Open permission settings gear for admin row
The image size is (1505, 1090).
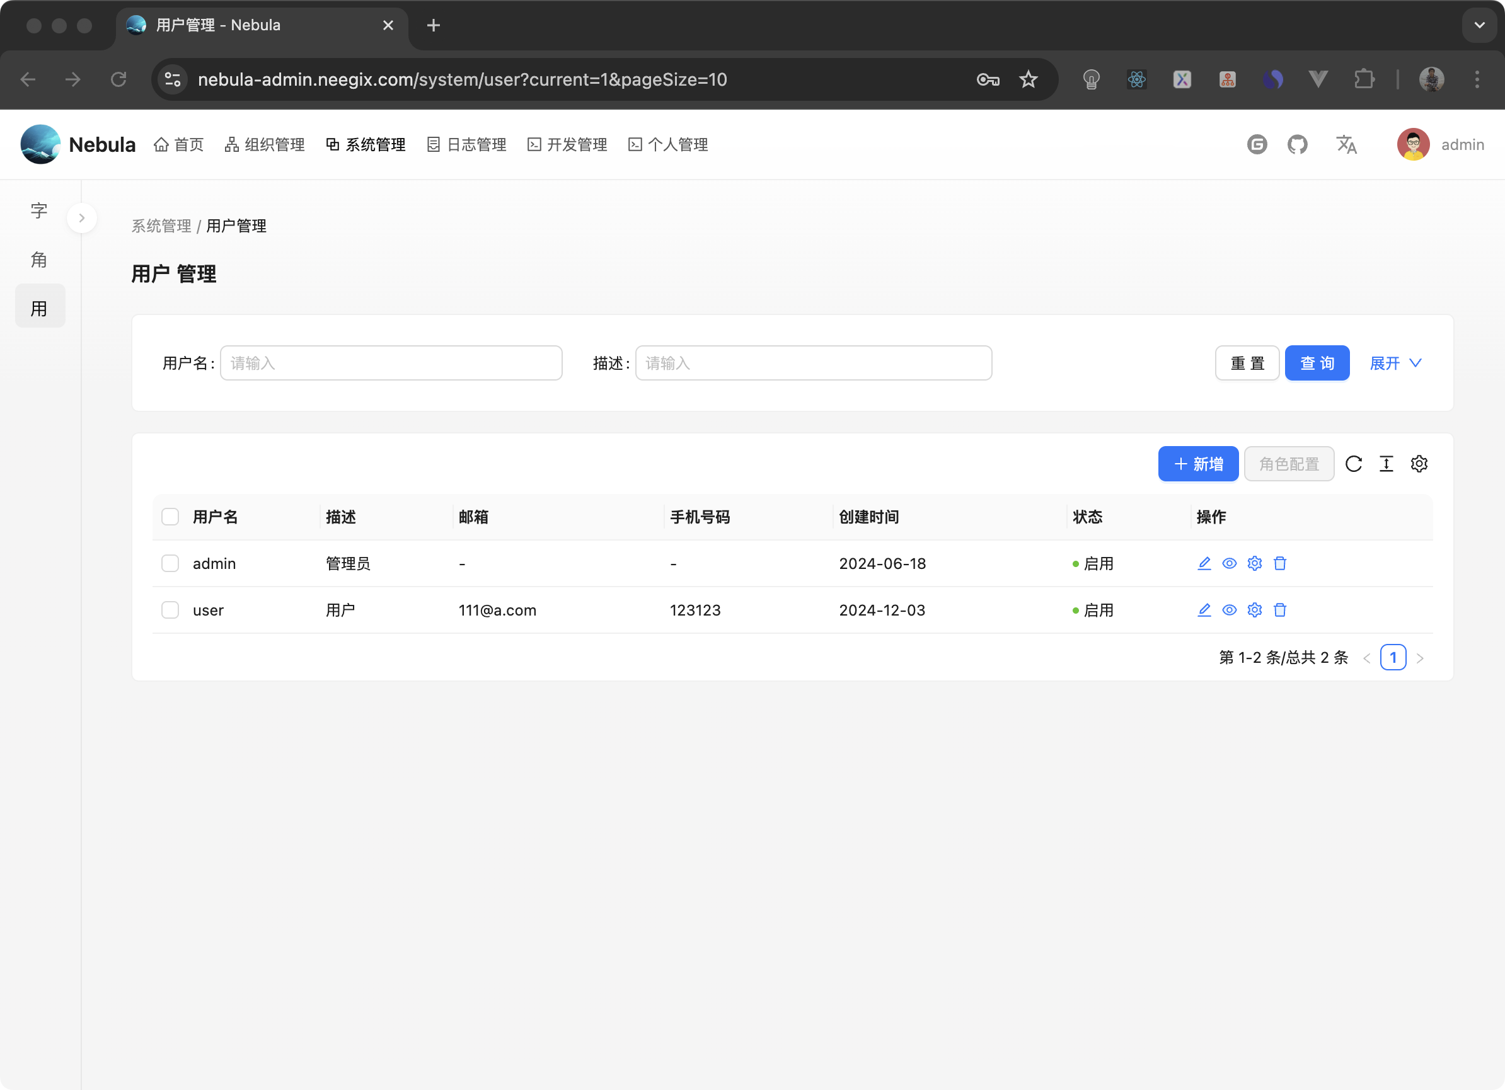click(1255, 563)
